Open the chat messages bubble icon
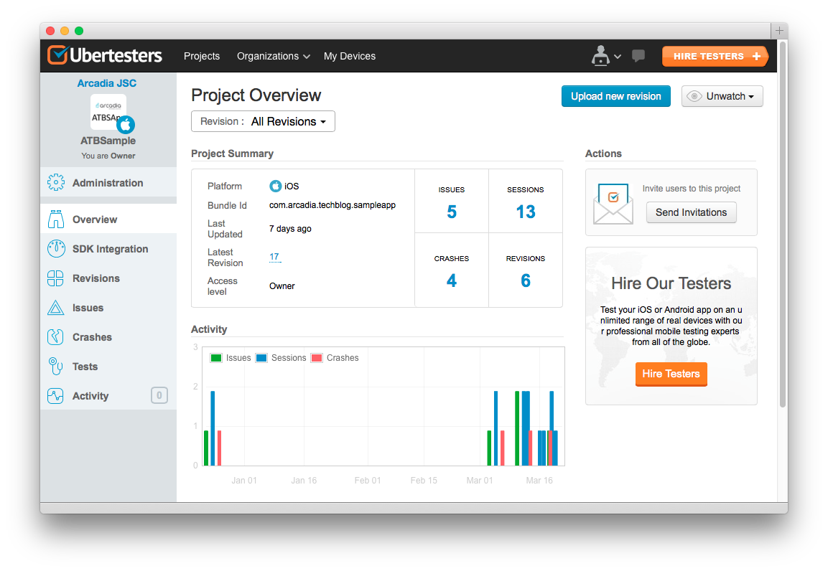The image size is (828, 571). point(638,56)
